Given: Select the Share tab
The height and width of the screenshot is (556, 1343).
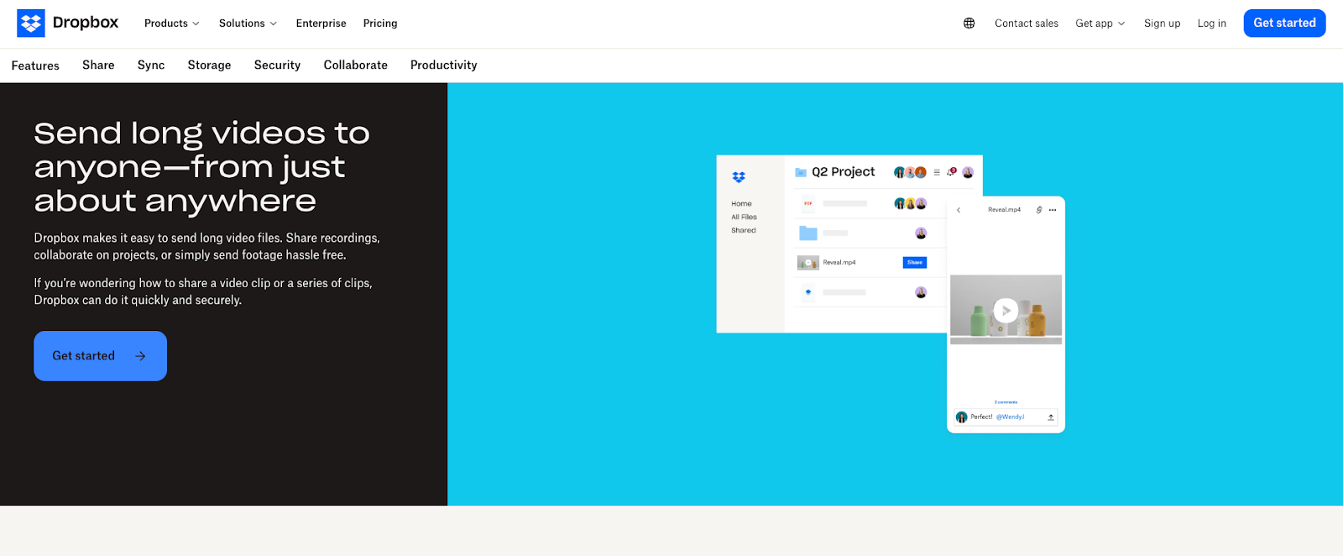Looking at the screenshot, I should click(x=98, y=65).
